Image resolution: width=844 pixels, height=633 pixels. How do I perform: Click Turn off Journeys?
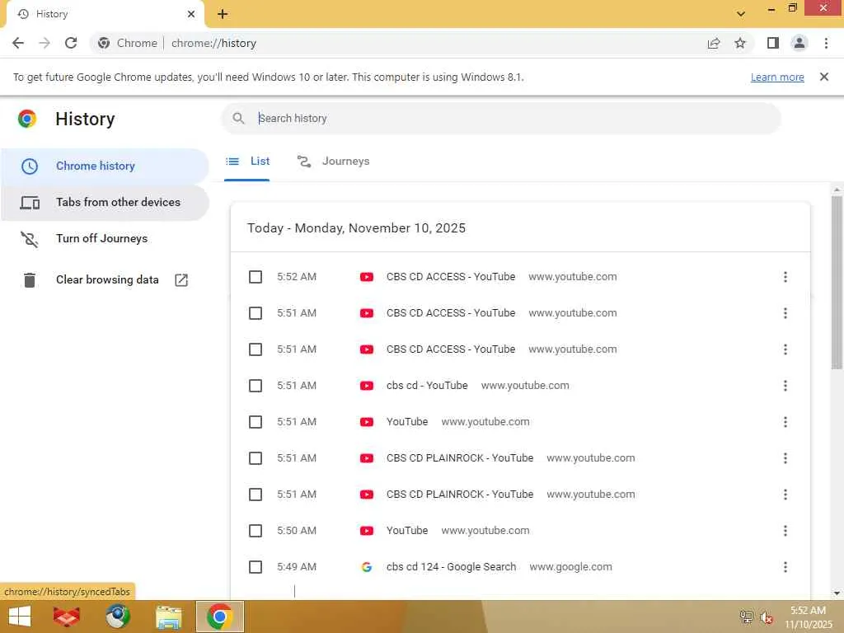tap(101, 238)
